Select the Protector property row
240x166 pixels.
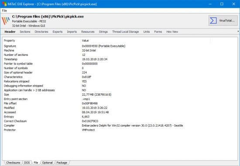point(120,130)
